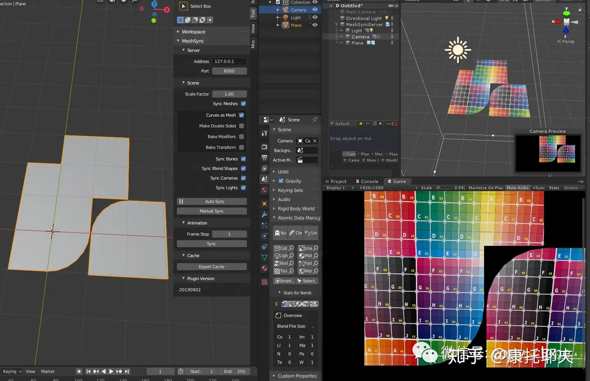The height and width of the screenshot is (381, 590).
Task: Open the Marker menu in Blender timeline
Action: (48, 371)
